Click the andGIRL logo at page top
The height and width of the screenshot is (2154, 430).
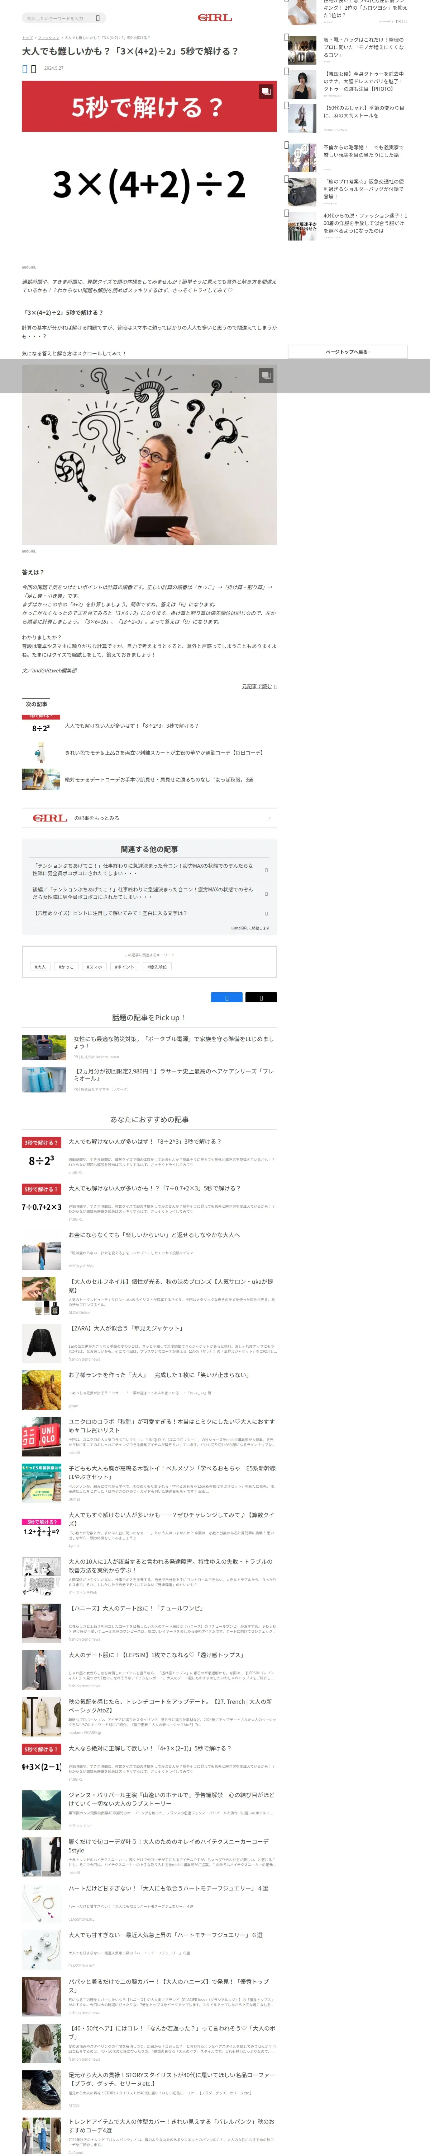point(215,18)
